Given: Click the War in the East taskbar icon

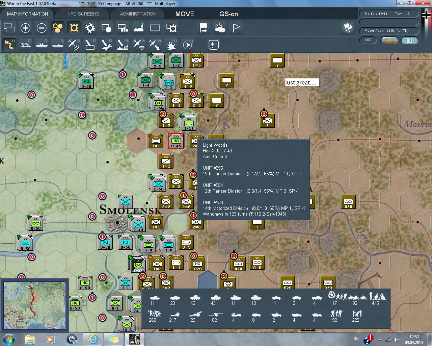Looking at the screenshot, I should click(134, 339).
